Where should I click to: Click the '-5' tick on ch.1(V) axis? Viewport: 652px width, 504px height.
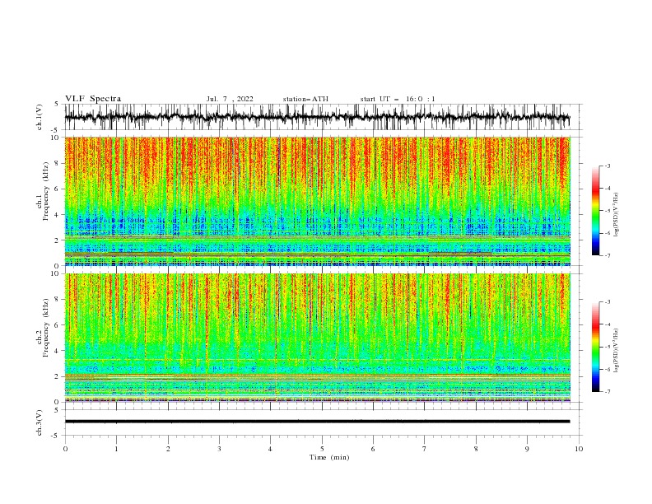tap(56, 130)
